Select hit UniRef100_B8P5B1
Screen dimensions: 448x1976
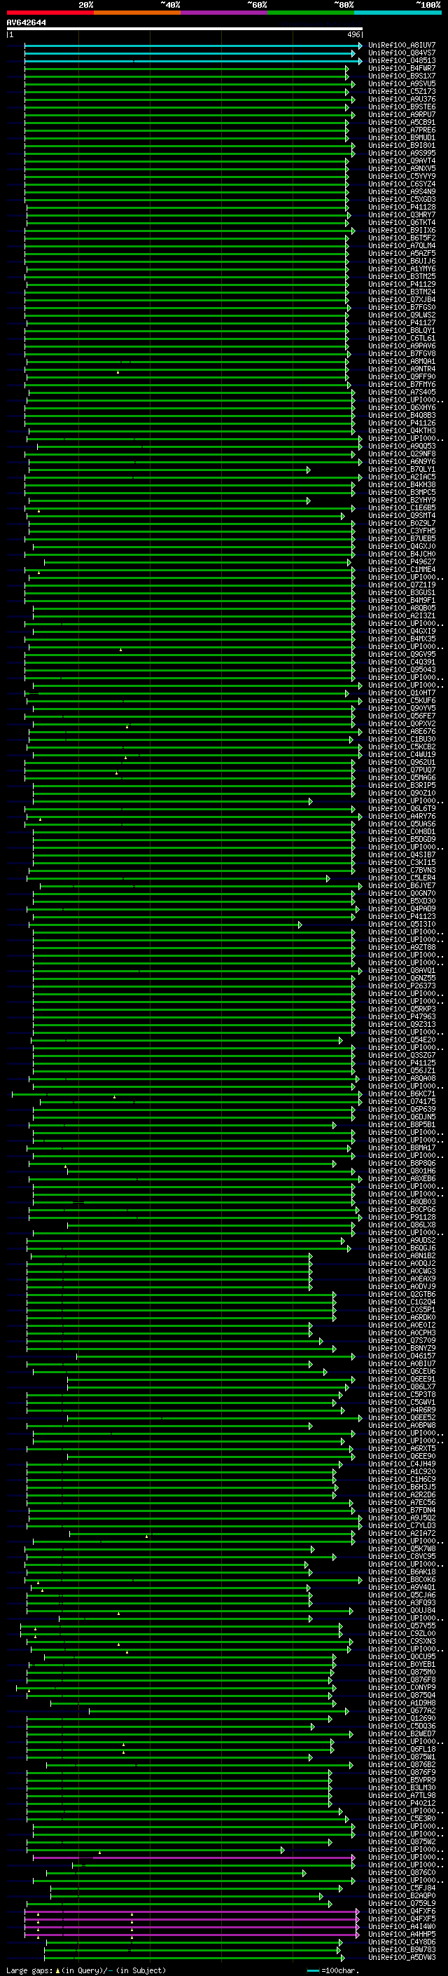pyautogui.click(x=402, y=1125)
